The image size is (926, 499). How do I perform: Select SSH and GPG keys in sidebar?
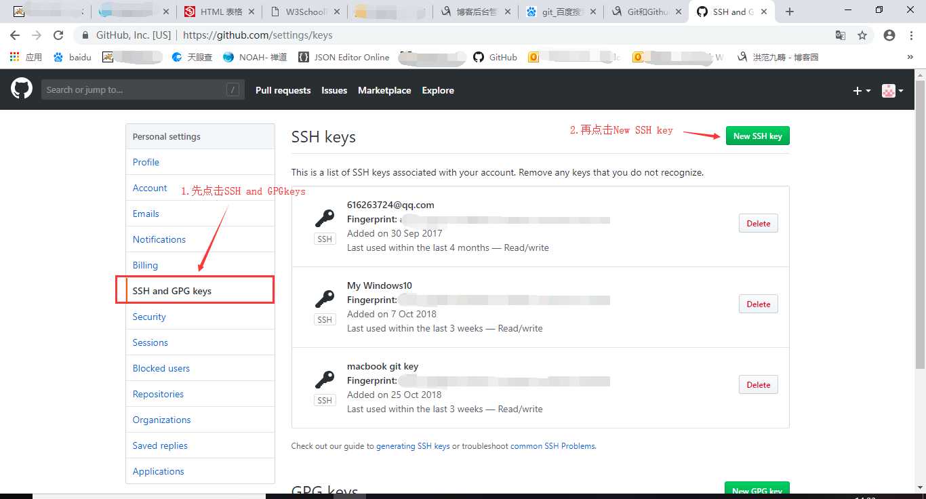coord(200,291)
